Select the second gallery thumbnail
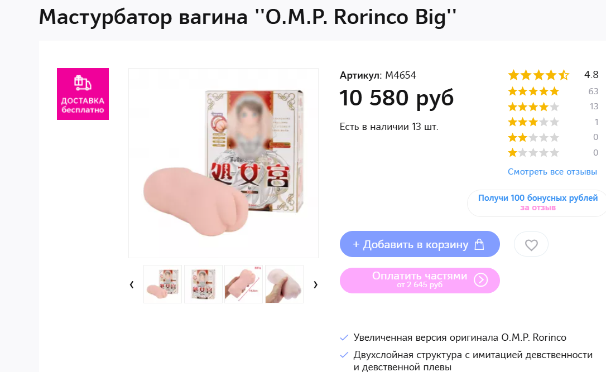 pyautogui.click(x=203, y=284)
